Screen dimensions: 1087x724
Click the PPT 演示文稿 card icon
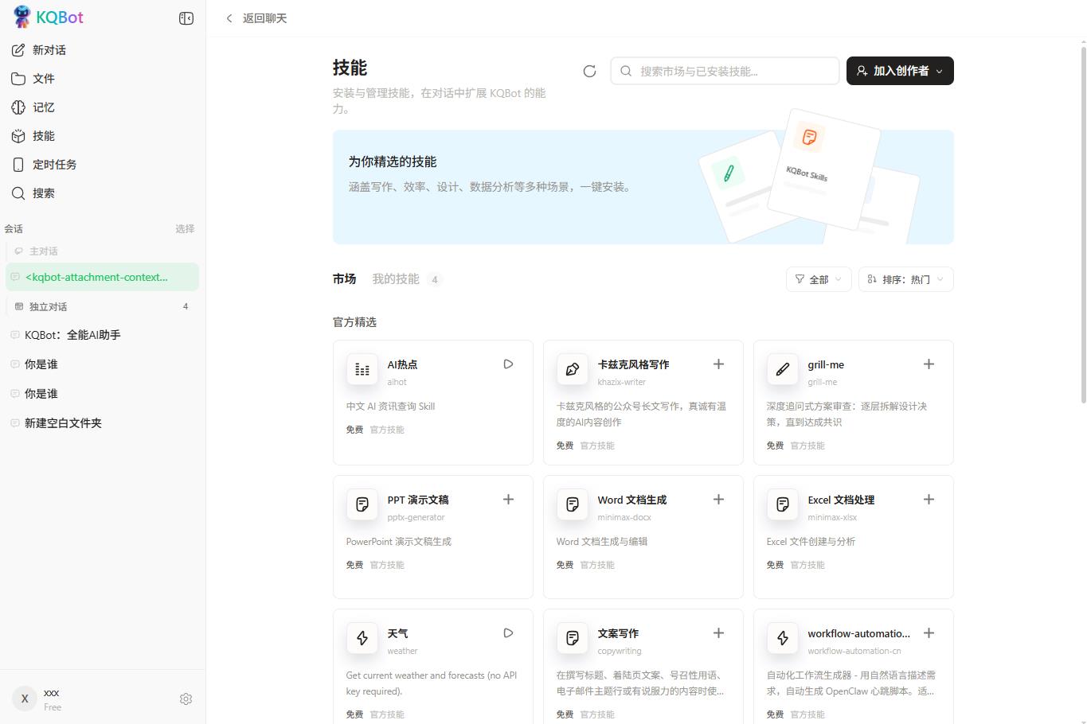[x=362, y=504]
